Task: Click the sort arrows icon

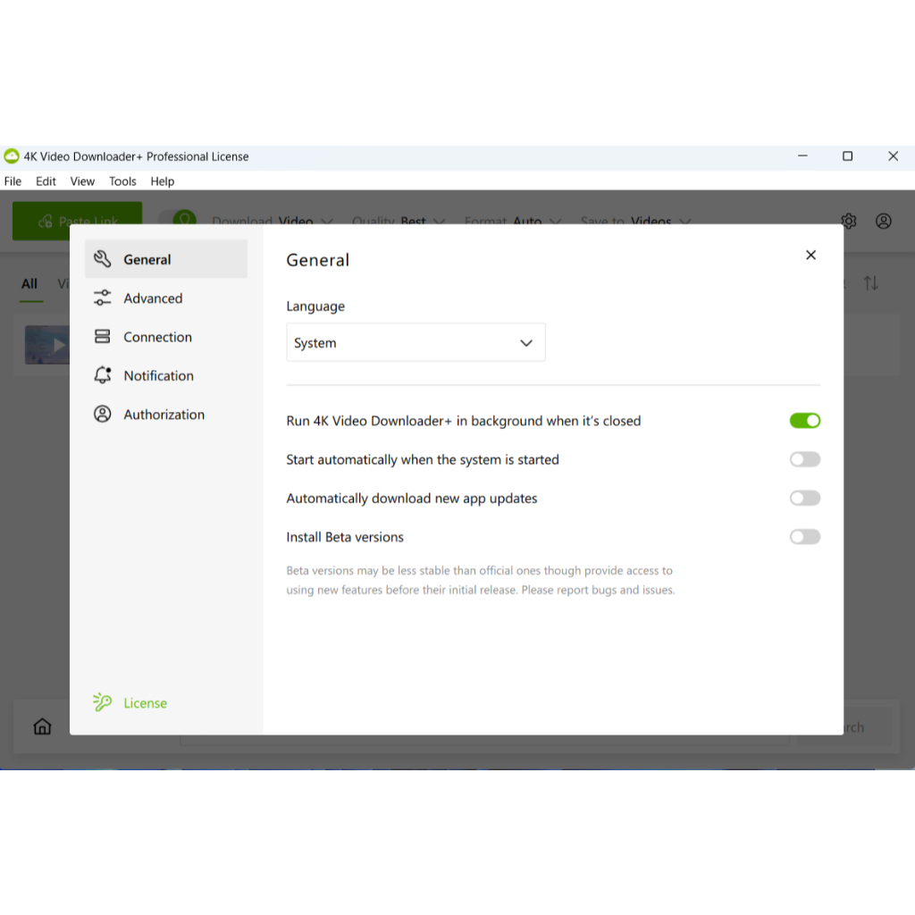Action: click(x=870, y=283)
